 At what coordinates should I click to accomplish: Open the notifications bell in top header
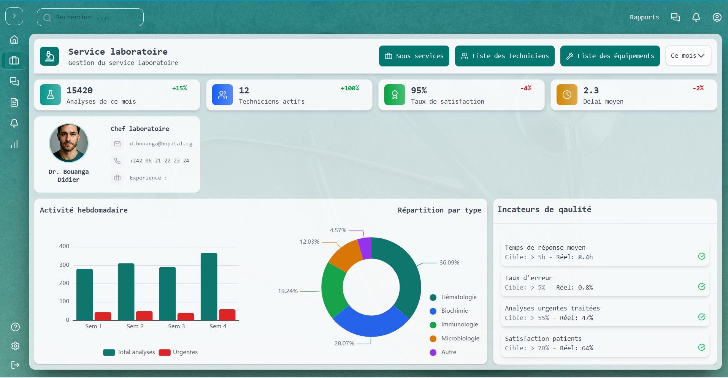[696, 17]
